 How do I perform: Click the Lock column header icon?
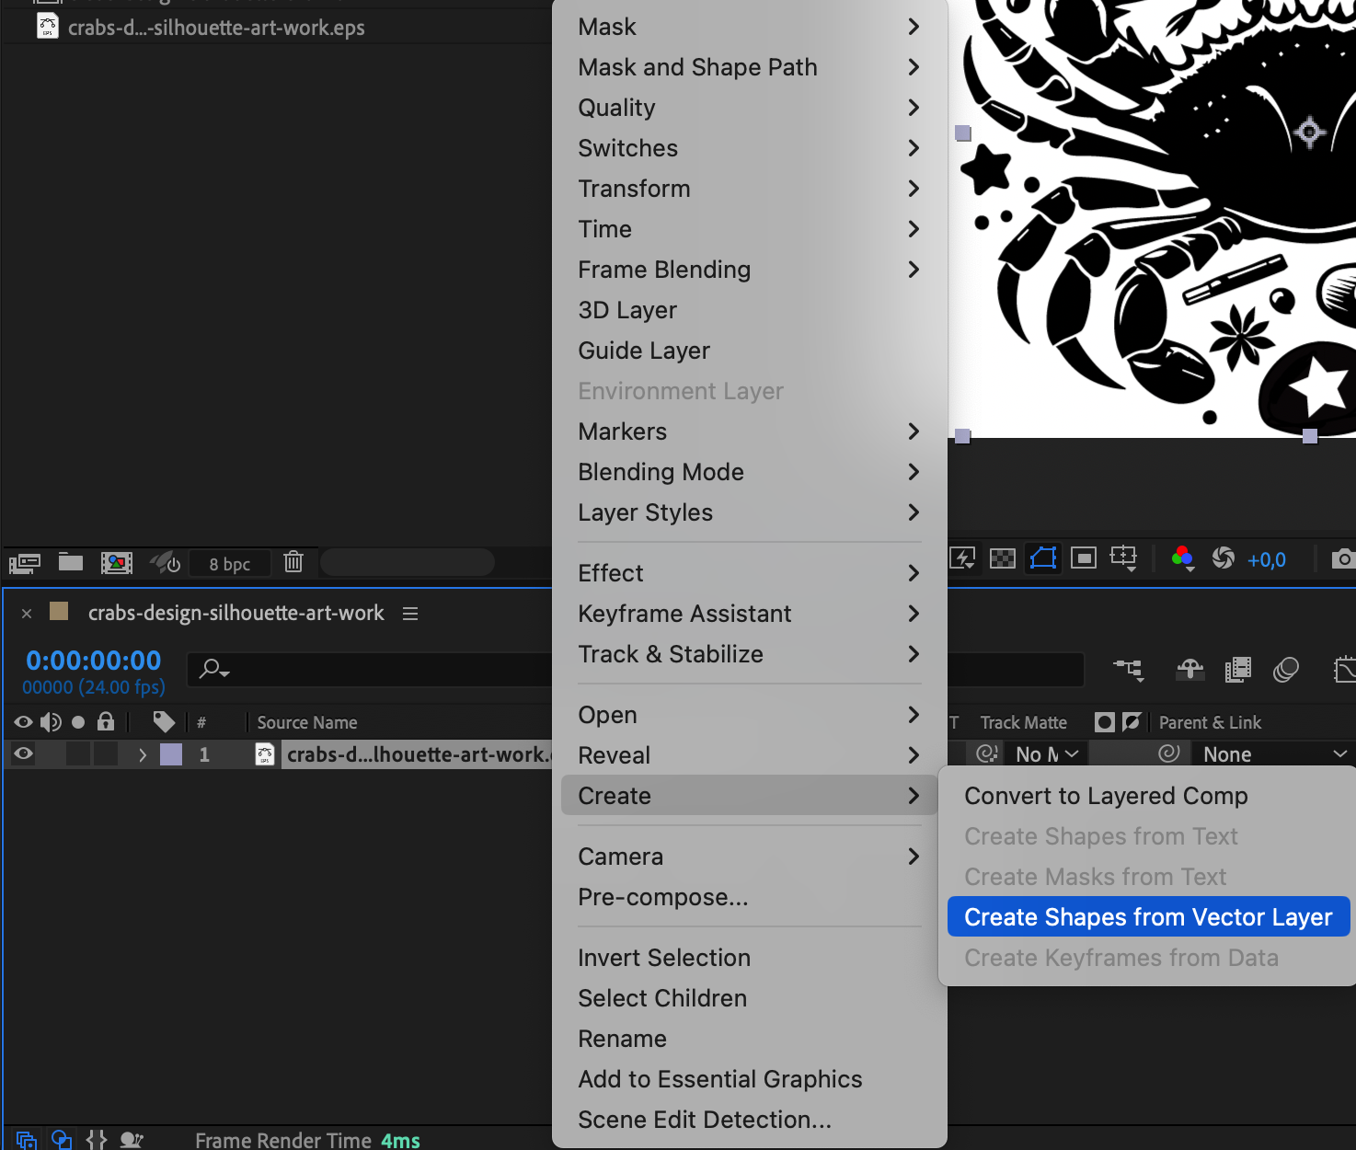tap(106, 722)
